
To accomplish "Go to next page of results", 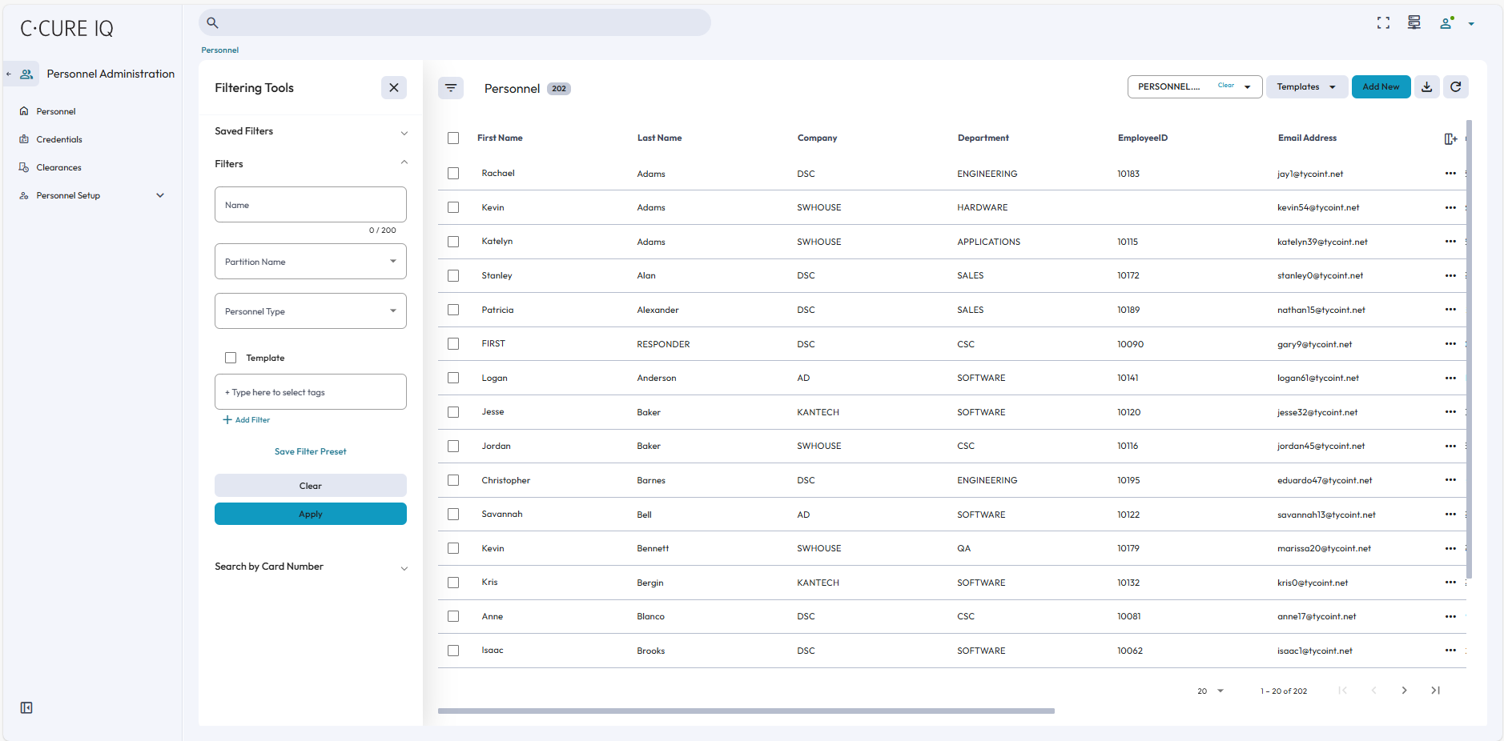I will click(1404, 691).
